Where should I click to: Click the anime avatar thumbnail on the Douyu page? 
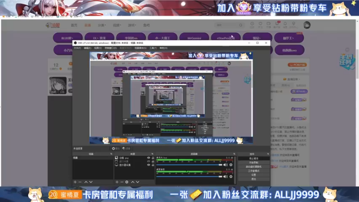tap(58, 85)
